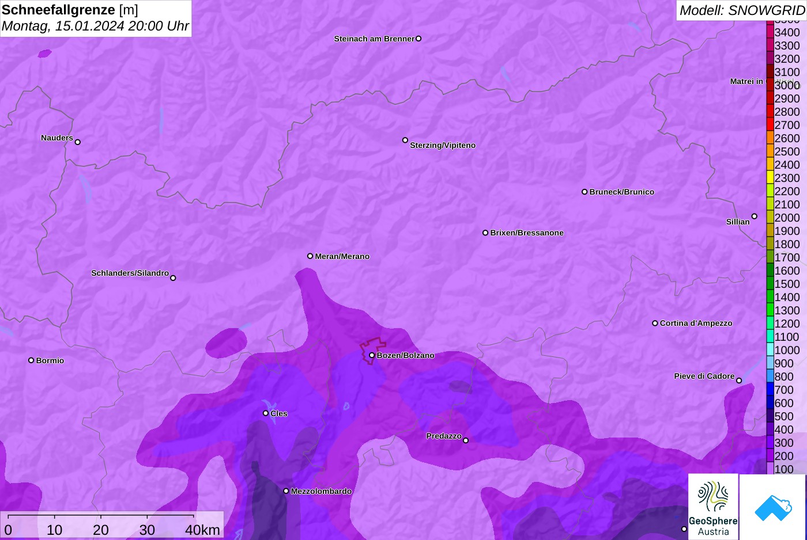The image size is (807, 540).
Task: Click the 40km scale bar label
Action: 202,530
